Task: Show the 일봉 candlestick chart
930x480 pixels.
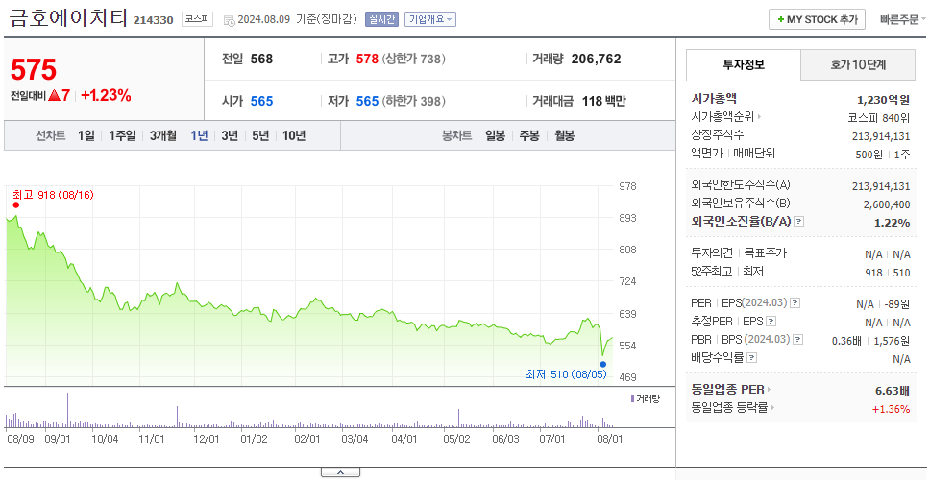Action: coord(495,135)
